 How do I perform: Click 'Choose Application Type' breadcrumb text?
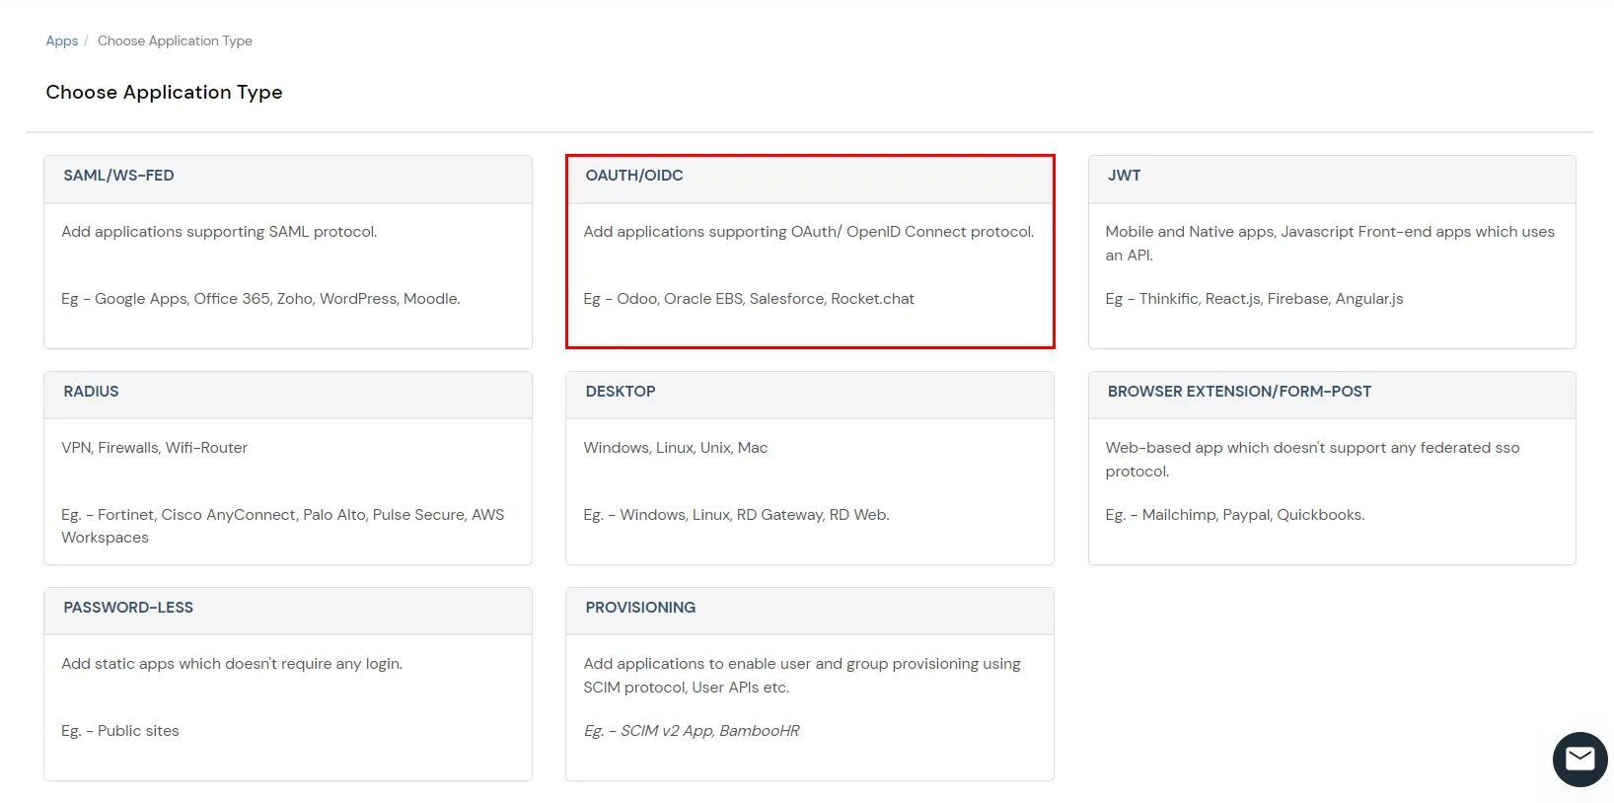click(x=175, y=40)
